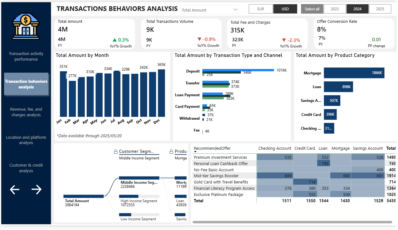Click the green YoY growth arrow for Total Amount
The width and height of the screenshot is (398, 230).
pos(114,40)
